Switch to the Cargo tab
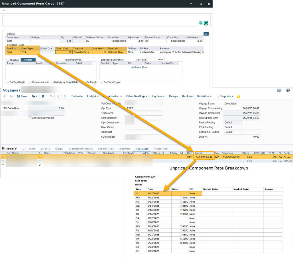 [x=59, y=149]
